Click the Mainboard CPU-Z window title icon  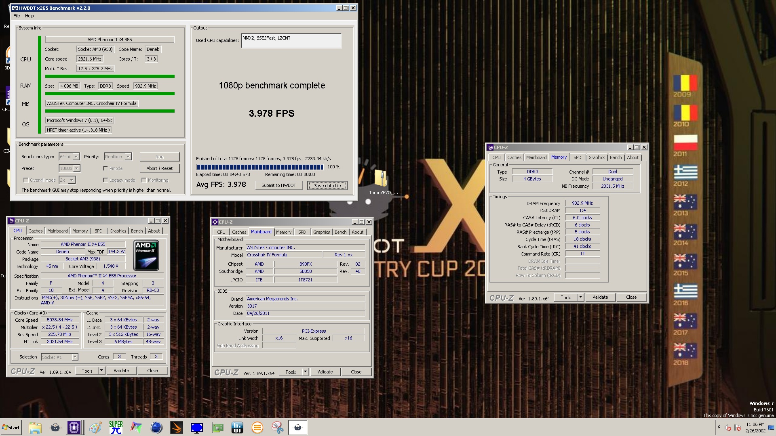coord(215,222)
